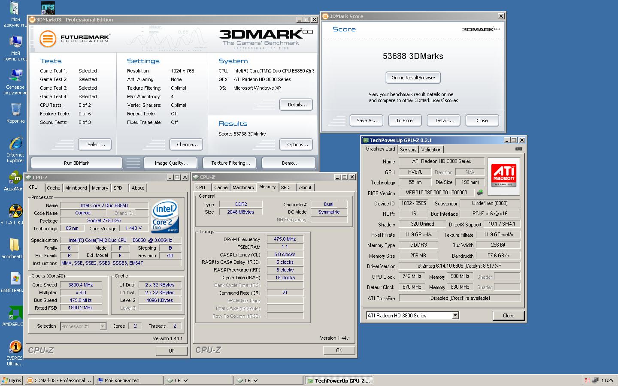Click the GPU-Z Driver Version field

pyautogui.click(x=460, y=266)
